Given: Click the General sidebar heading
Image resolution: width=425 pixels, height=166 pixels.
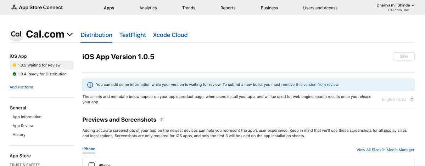Looking at the screenshot, I should click(18, 108).
